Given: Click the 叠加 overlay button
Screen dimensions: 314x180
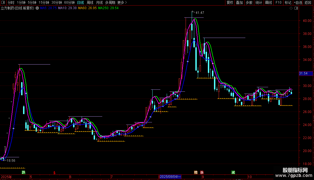Looking at the screenshot, I should (239, 2).
